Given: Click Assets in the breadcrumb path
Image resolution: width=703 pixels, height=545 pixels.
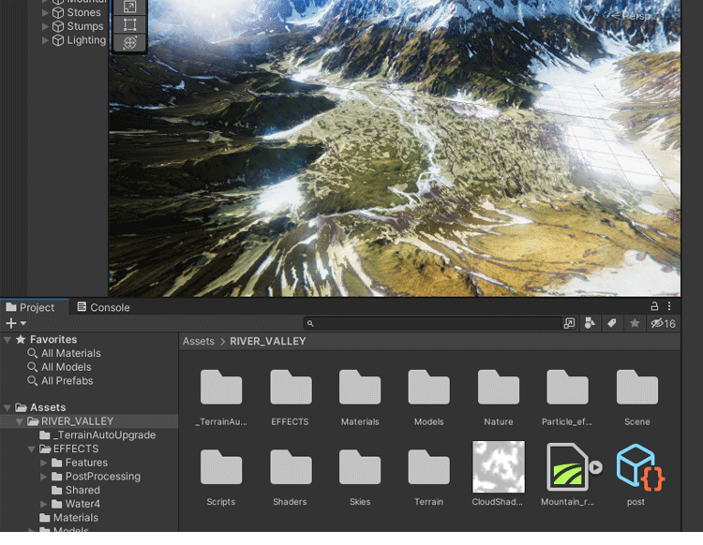Looking at the screenshot, I should pyautogui.click(x=199, y=342).
